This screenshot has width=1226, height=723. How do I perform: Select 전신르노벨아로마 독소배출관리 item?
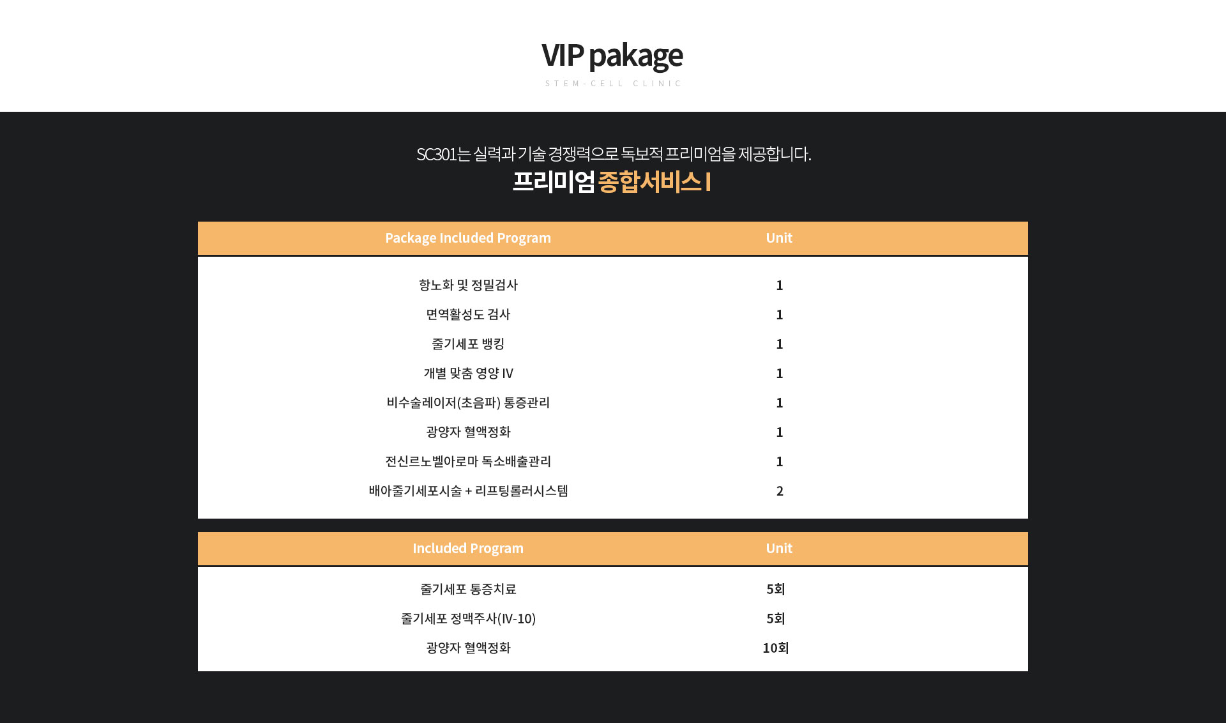(468, 461)
